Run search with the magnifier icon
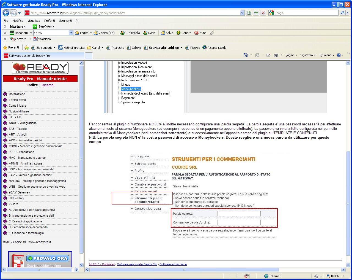 342,13
